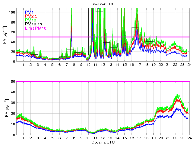Click hour 6 label under lower chart
The height and width of the screenshot is (145, 193).
pos(59,138)
